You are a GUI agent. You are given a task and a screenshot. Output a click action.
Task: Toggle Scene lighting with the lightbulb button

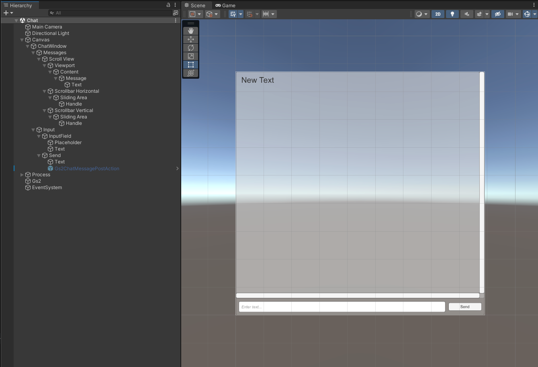tap(452, 14)
